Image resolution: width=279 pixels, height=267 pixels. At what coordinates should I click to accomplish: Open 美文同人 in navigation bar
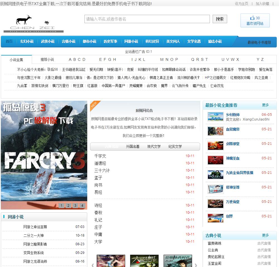coord(173,41)
